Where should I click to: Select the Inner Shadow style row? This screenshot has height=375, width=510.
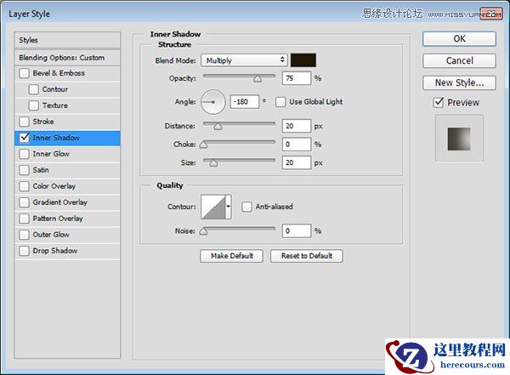click(67, 138)
